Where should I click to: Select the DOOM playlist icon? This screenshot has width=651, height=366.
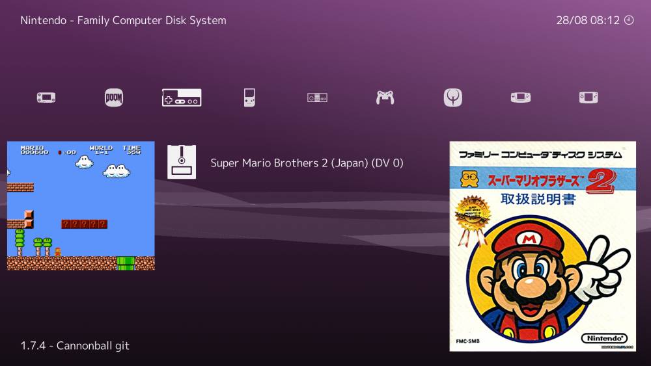tap(114, 98)
